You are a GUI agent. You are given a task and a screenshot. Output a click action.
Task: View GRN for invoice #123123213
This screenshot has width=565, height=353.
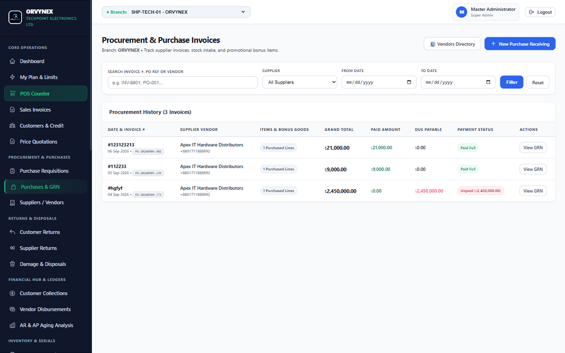(x=533, y=148)
